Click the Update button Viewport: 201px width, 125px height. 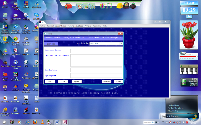77,81
